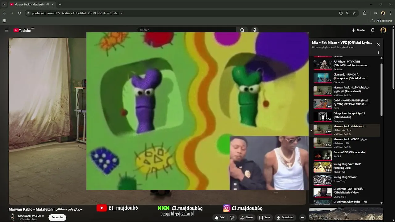Open All Bookmarks folder
Viewport: 395px width, 222px height.
point(382,21)
